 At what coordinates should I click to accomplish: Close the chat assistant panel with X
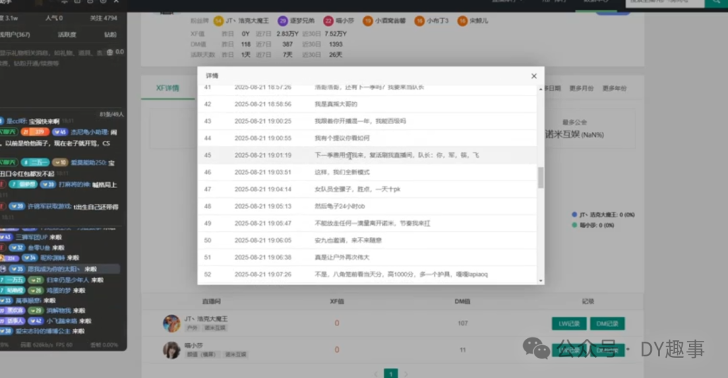[116, 1]
